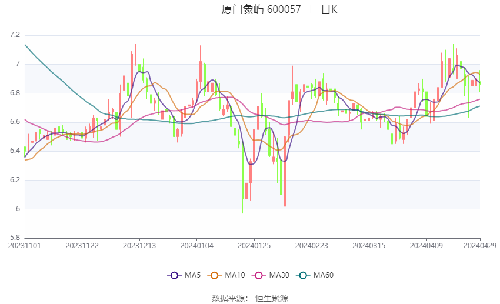Click y-axis value 6

[x=18, y=209]
